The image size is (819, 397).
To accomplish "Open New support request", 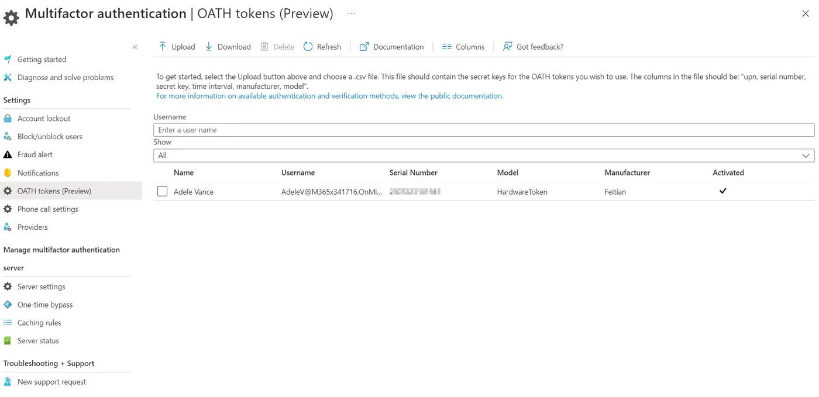I will (51, 382).
